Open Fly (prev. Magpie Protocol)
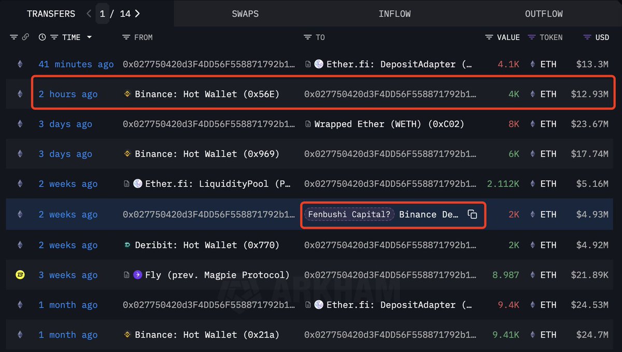This screenshot has height=352, width=622. click(217, 275)
